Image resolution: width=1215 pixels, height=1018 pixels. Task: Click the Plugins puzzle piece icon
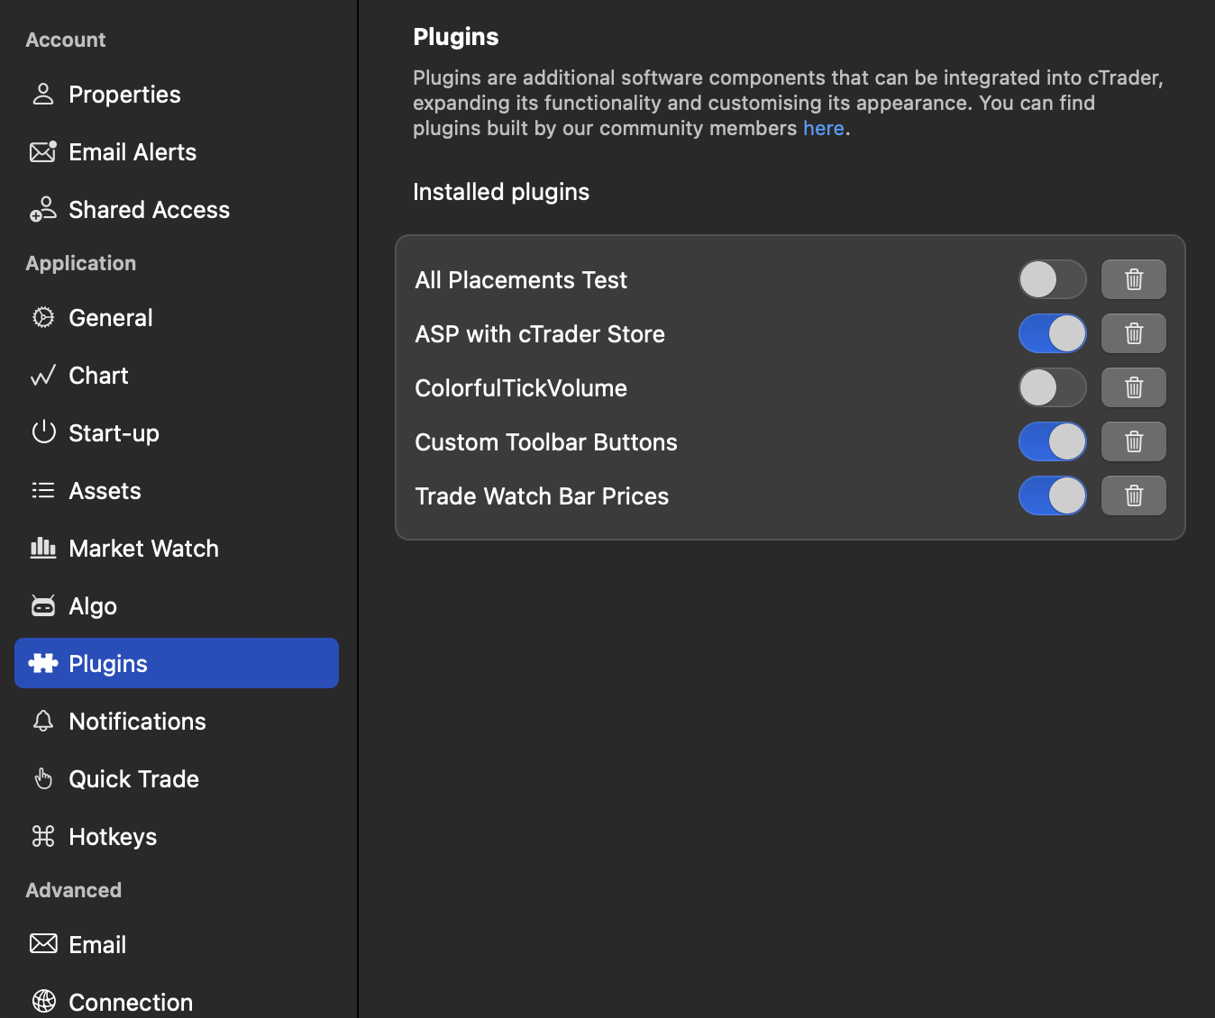tap(42, 663)
